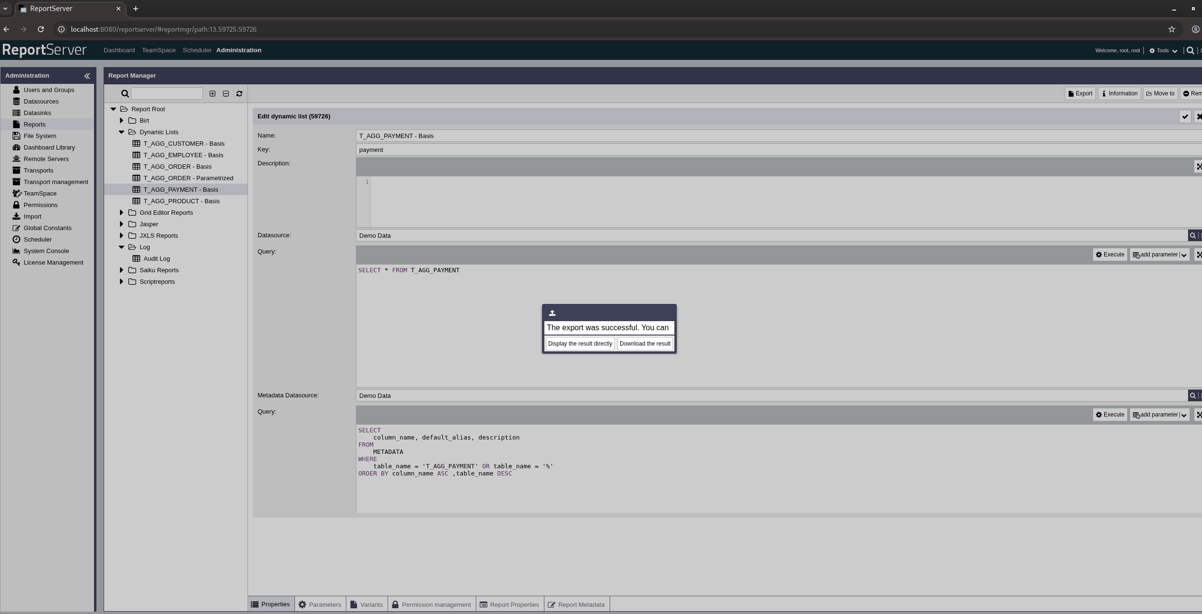Open add parameter dropdown in Query
Viewport: 1202px width, 614px height.
click(1184, 255)
